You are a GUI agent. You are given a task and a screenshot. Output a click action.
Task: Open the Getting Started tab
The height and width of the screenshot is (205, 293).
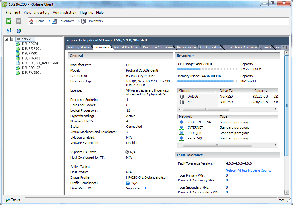[80, 47]
